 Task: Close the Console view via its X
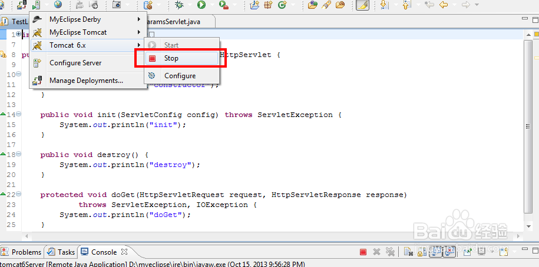pos(125,252)
